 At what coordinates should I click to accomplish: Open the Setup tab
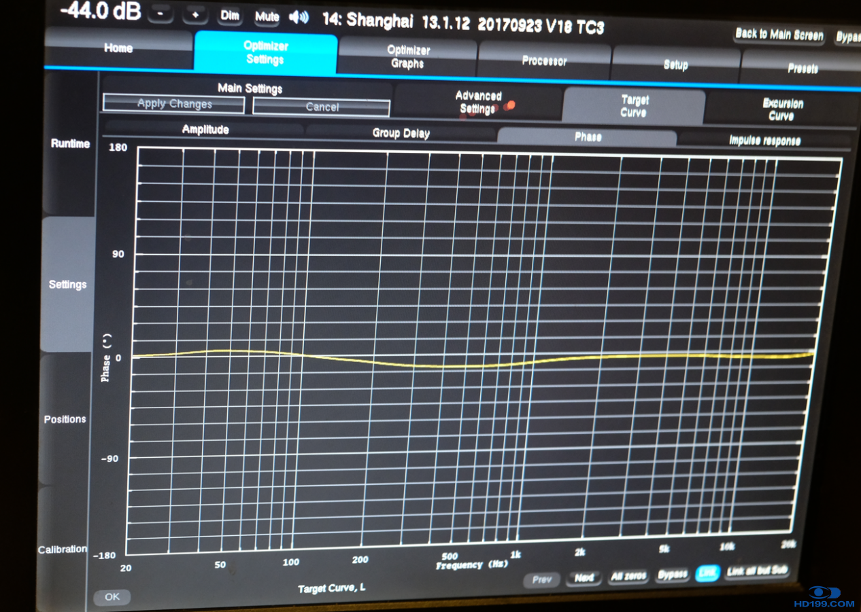tap(675, 65)
